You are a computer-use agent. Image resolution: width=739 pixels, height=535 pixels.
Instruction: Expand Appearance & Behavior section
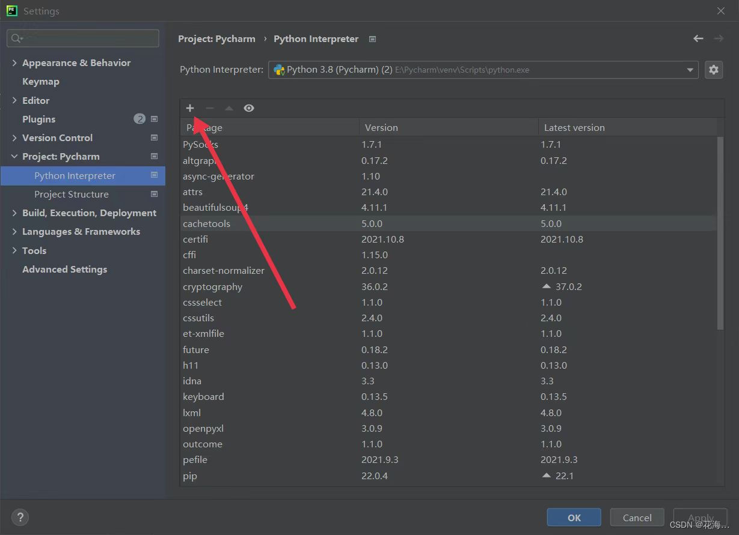tap(14, 62)
